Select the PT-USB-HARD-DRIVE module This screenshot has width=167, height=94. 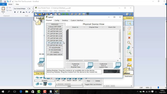55,55
